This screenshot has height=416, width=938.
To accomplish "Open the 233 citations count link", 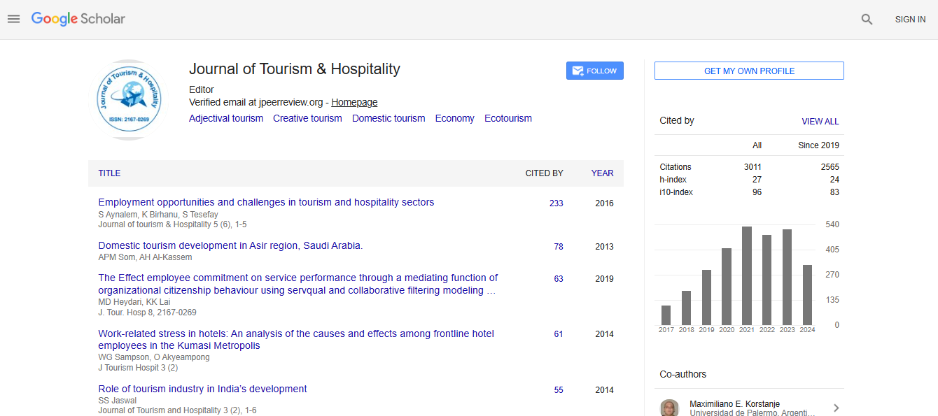I will click(556, 203).
